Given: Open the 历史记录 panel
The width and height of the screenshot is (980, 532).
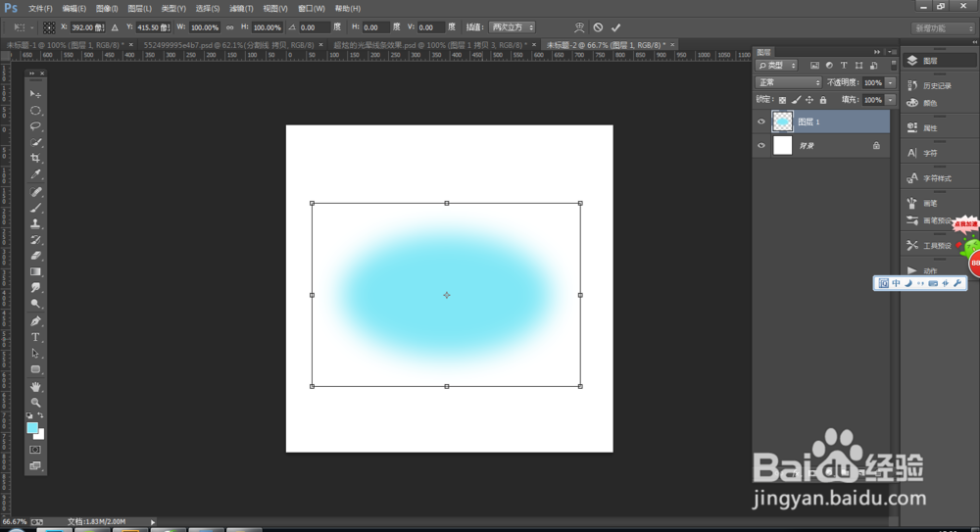Looking at the screenshot, I should tap(937, 85).
